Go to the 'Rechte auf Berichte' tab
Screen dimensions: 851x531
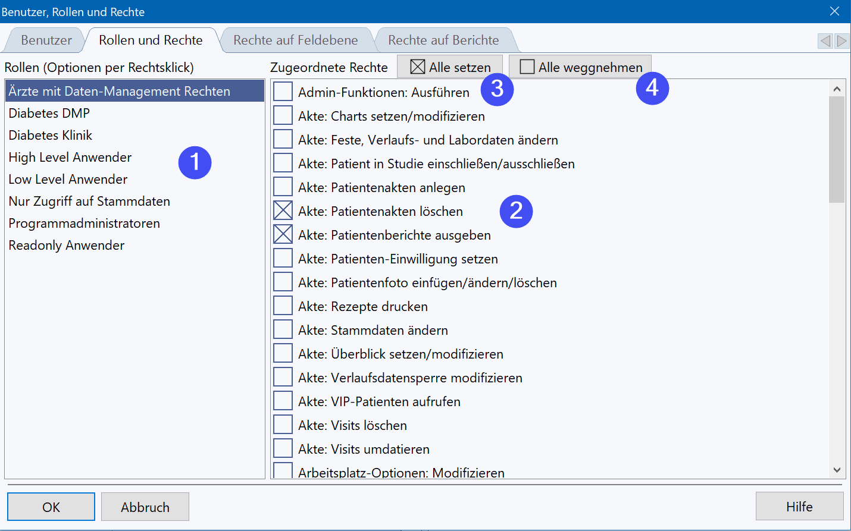click(443, 40)
